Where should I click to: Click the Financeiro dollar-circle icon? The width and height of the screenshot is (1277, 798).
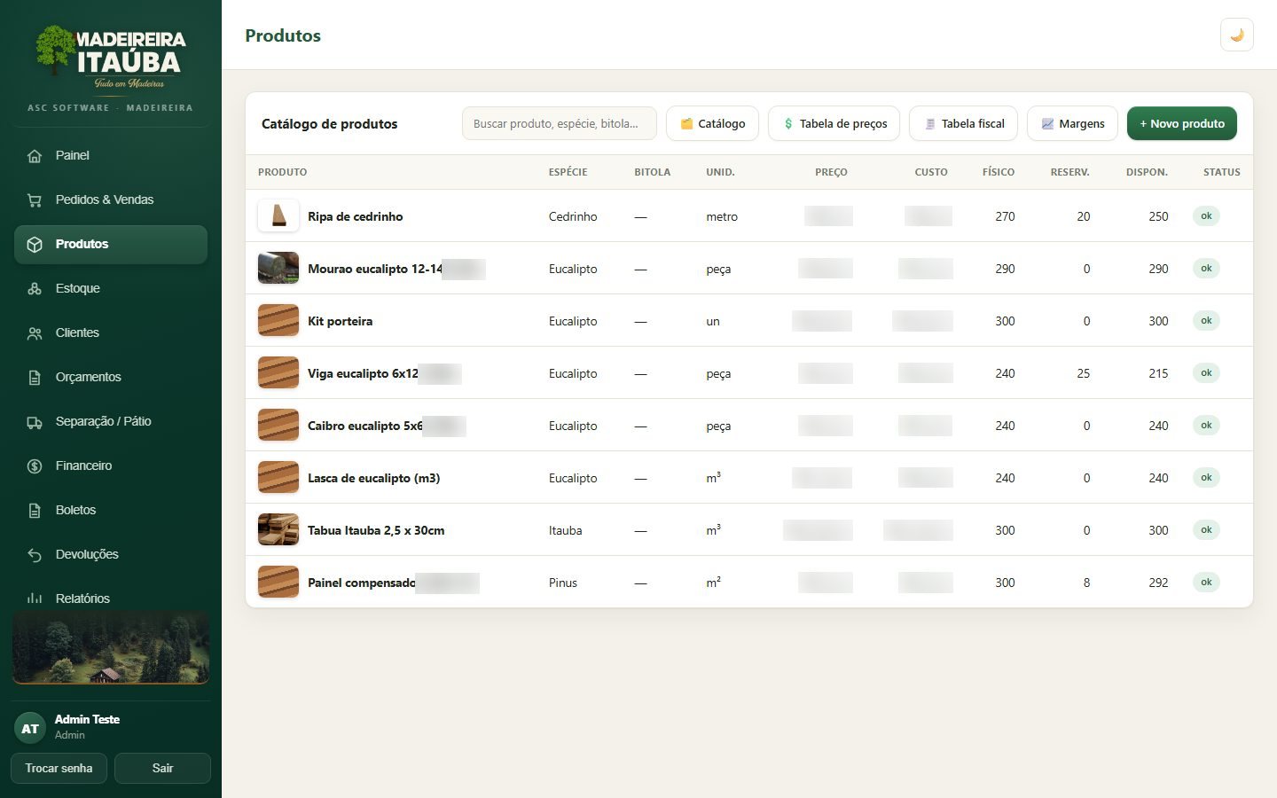pos(35,466)
